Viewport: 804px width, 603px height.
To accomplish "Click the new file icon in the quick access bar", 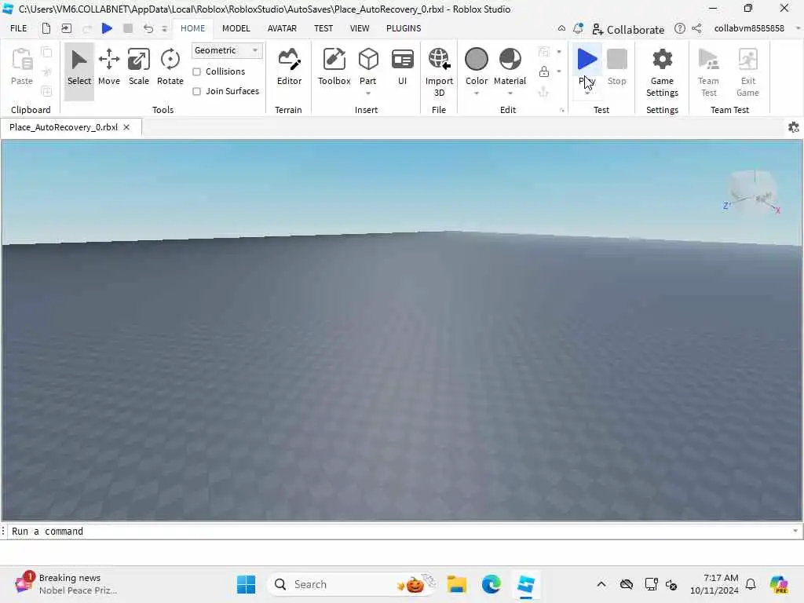I will [x=46, y=28].
